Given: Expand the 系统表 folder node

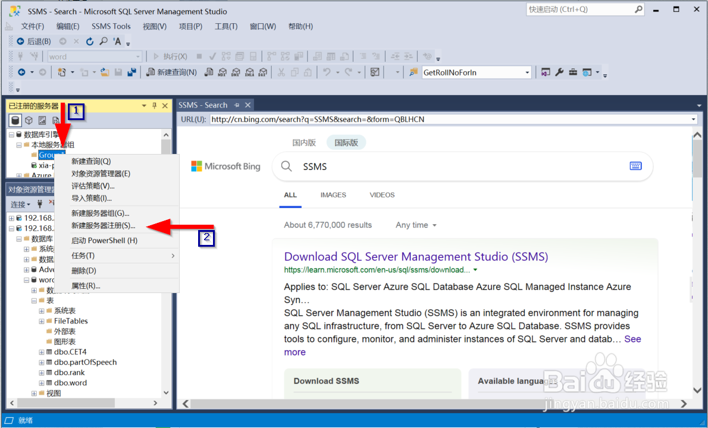Looking at the screenshot, I should pos(42,311).
